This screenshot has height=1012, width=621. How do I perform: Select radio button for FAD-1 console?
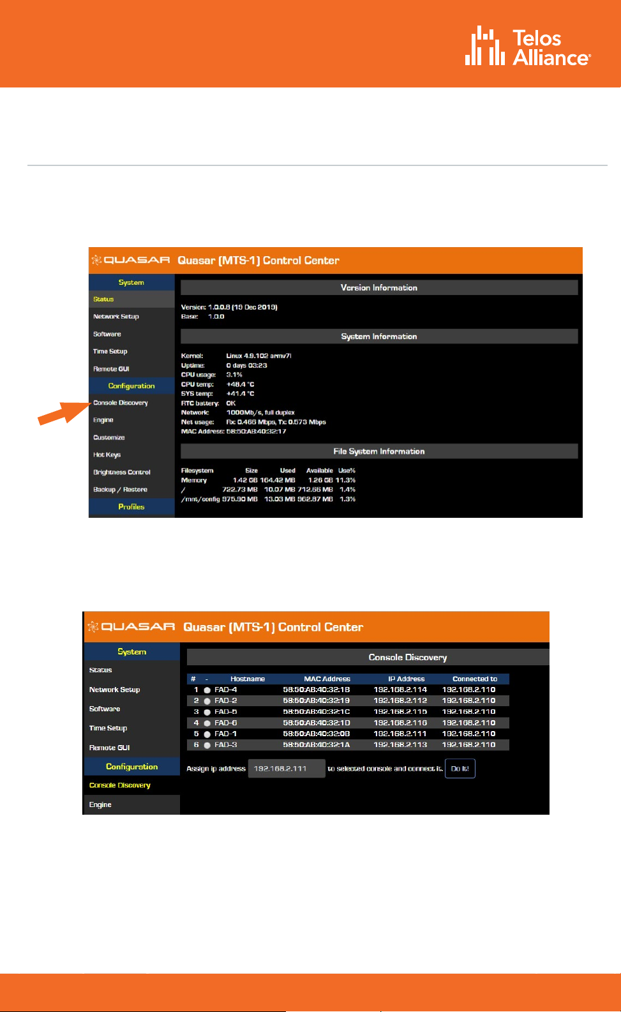pos(207,734)
